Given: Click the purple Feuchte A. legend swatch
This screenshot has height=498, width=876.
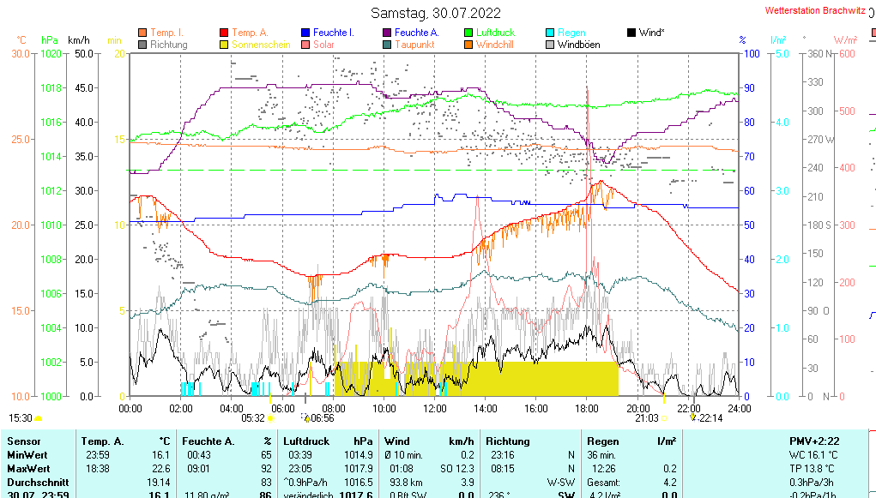Looking at the screenshot, I should [x=387, y=33].
